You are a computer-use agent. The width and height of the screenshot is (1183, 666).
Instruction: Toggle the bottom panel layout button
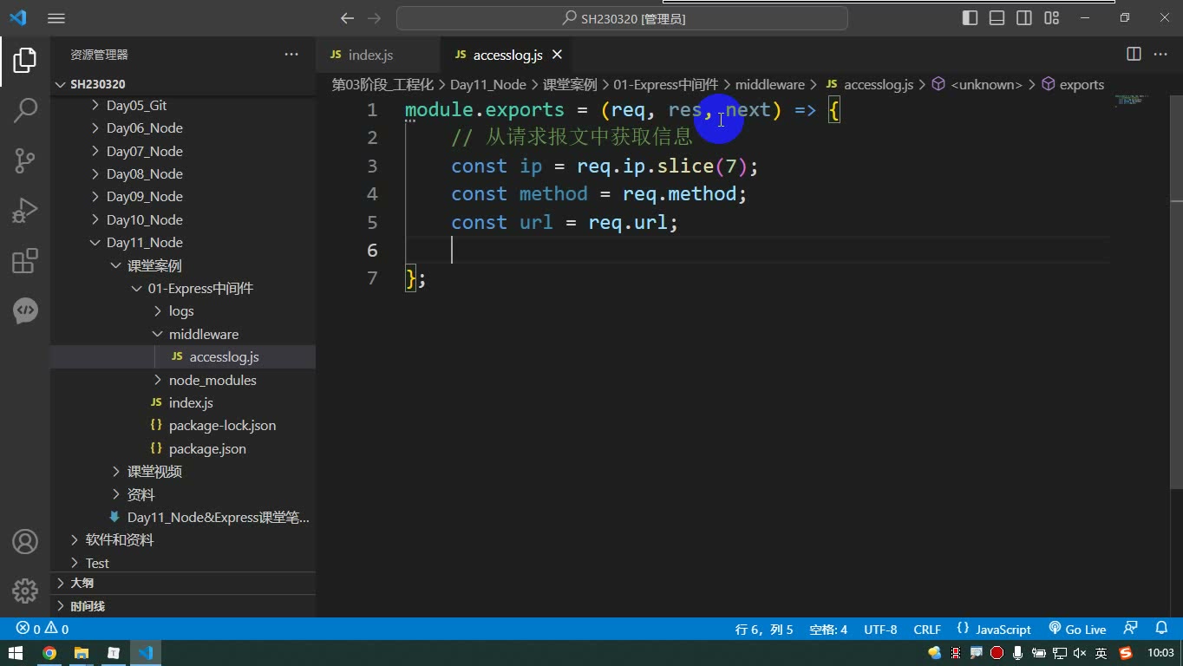point(997,18)
